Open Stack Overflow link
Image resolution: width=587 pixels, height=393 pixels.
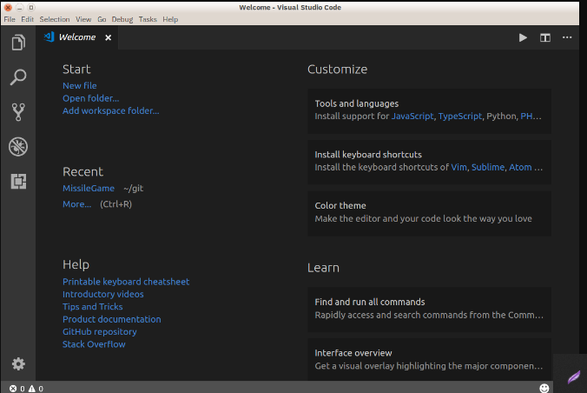click(x=94, y=344)
